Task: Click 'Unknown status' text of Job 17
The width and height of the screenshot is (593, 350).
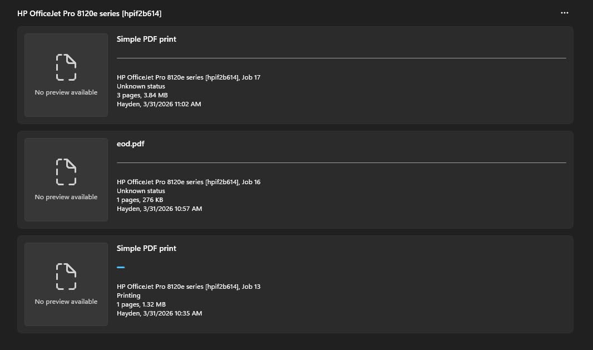Action: 141,86
